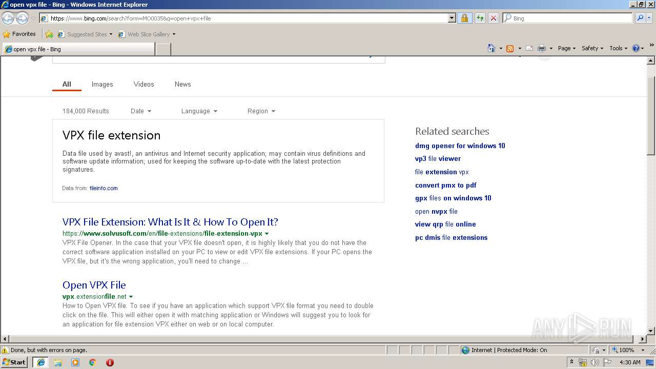Search related 'dmg opener for windows 10'

tap(460, 146)
